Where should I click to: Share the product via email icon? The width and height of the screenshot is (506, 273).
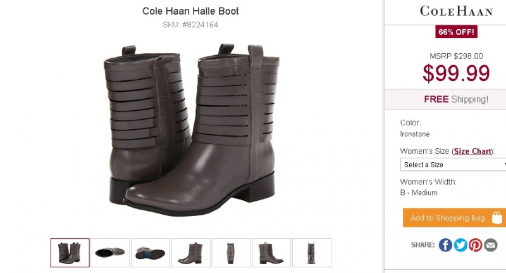click(x=491, y=245)
